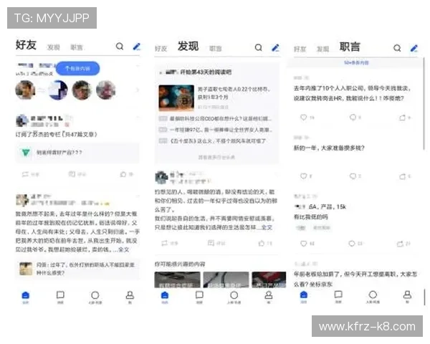Open the list item 《五十度灰》这么火
This screenshot has width=430, height=344.
pyautogui.click(x=213, y=141)
